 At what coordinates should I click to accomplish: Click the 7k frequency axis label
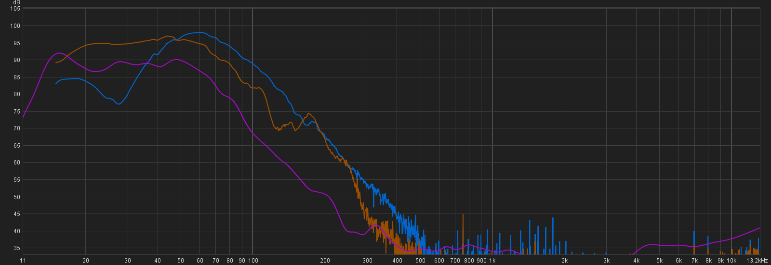click(695, 261)
